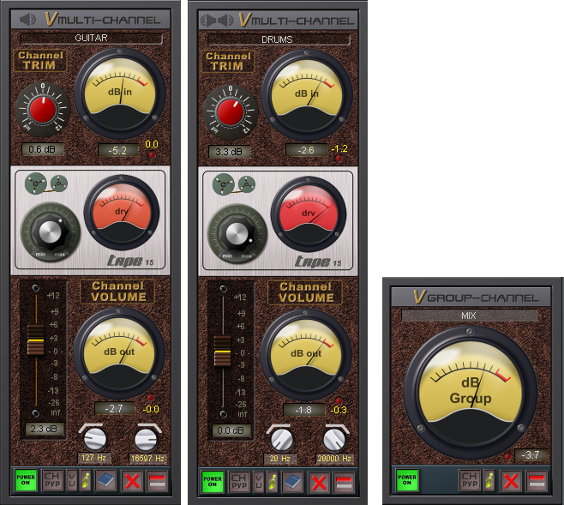
Task: Click the red striped icon in MIX group
Action: 537,480
